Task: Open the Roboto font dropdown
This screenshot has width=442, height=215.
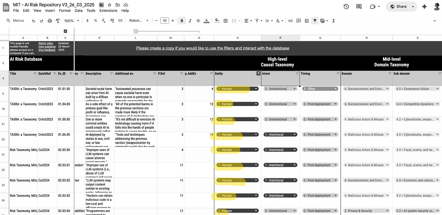Action: [139, 21]
